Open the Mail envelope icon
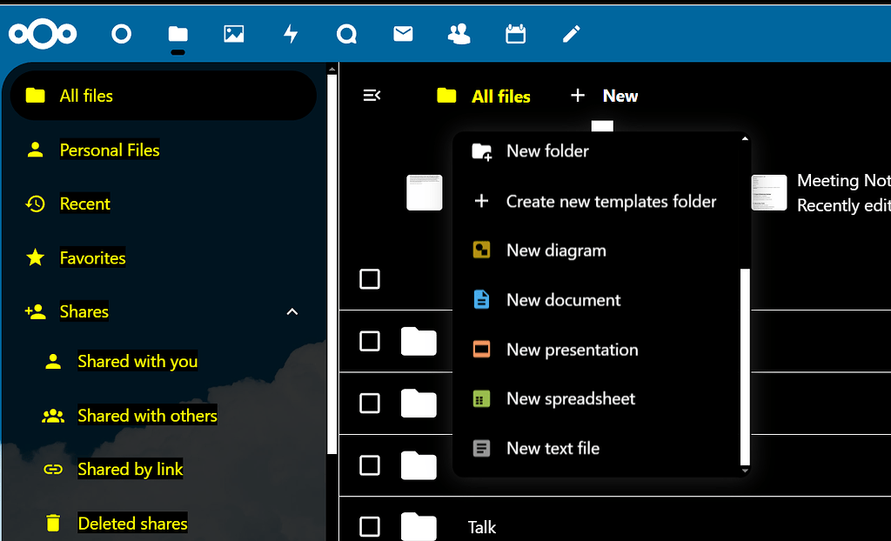This screenshot has width=891, height=541. 403,34
